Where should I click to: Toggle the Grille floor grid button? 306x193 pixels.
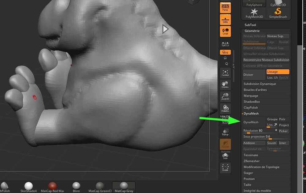tap(225, 20)
